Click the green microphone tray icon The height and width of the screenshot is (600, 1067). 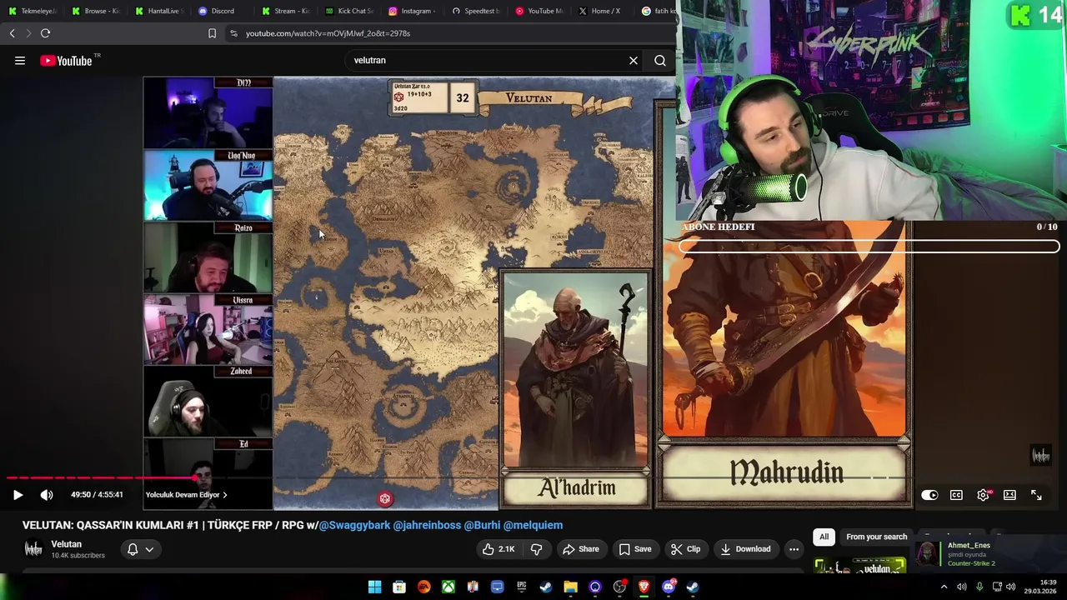pyautogui.click(x=979, y=587)
